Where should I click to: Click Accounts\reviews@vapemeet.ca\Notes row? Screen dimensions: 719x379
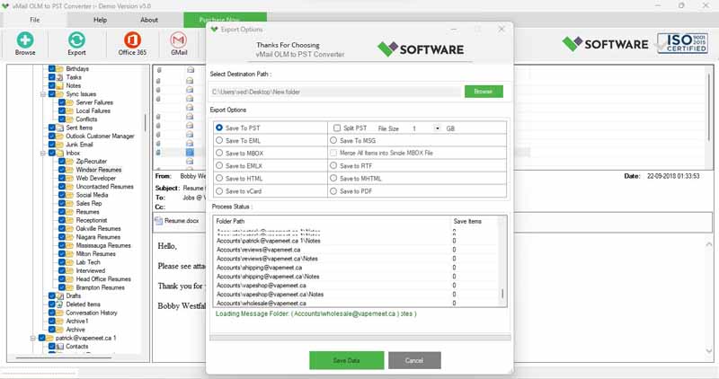coord(356,259)
